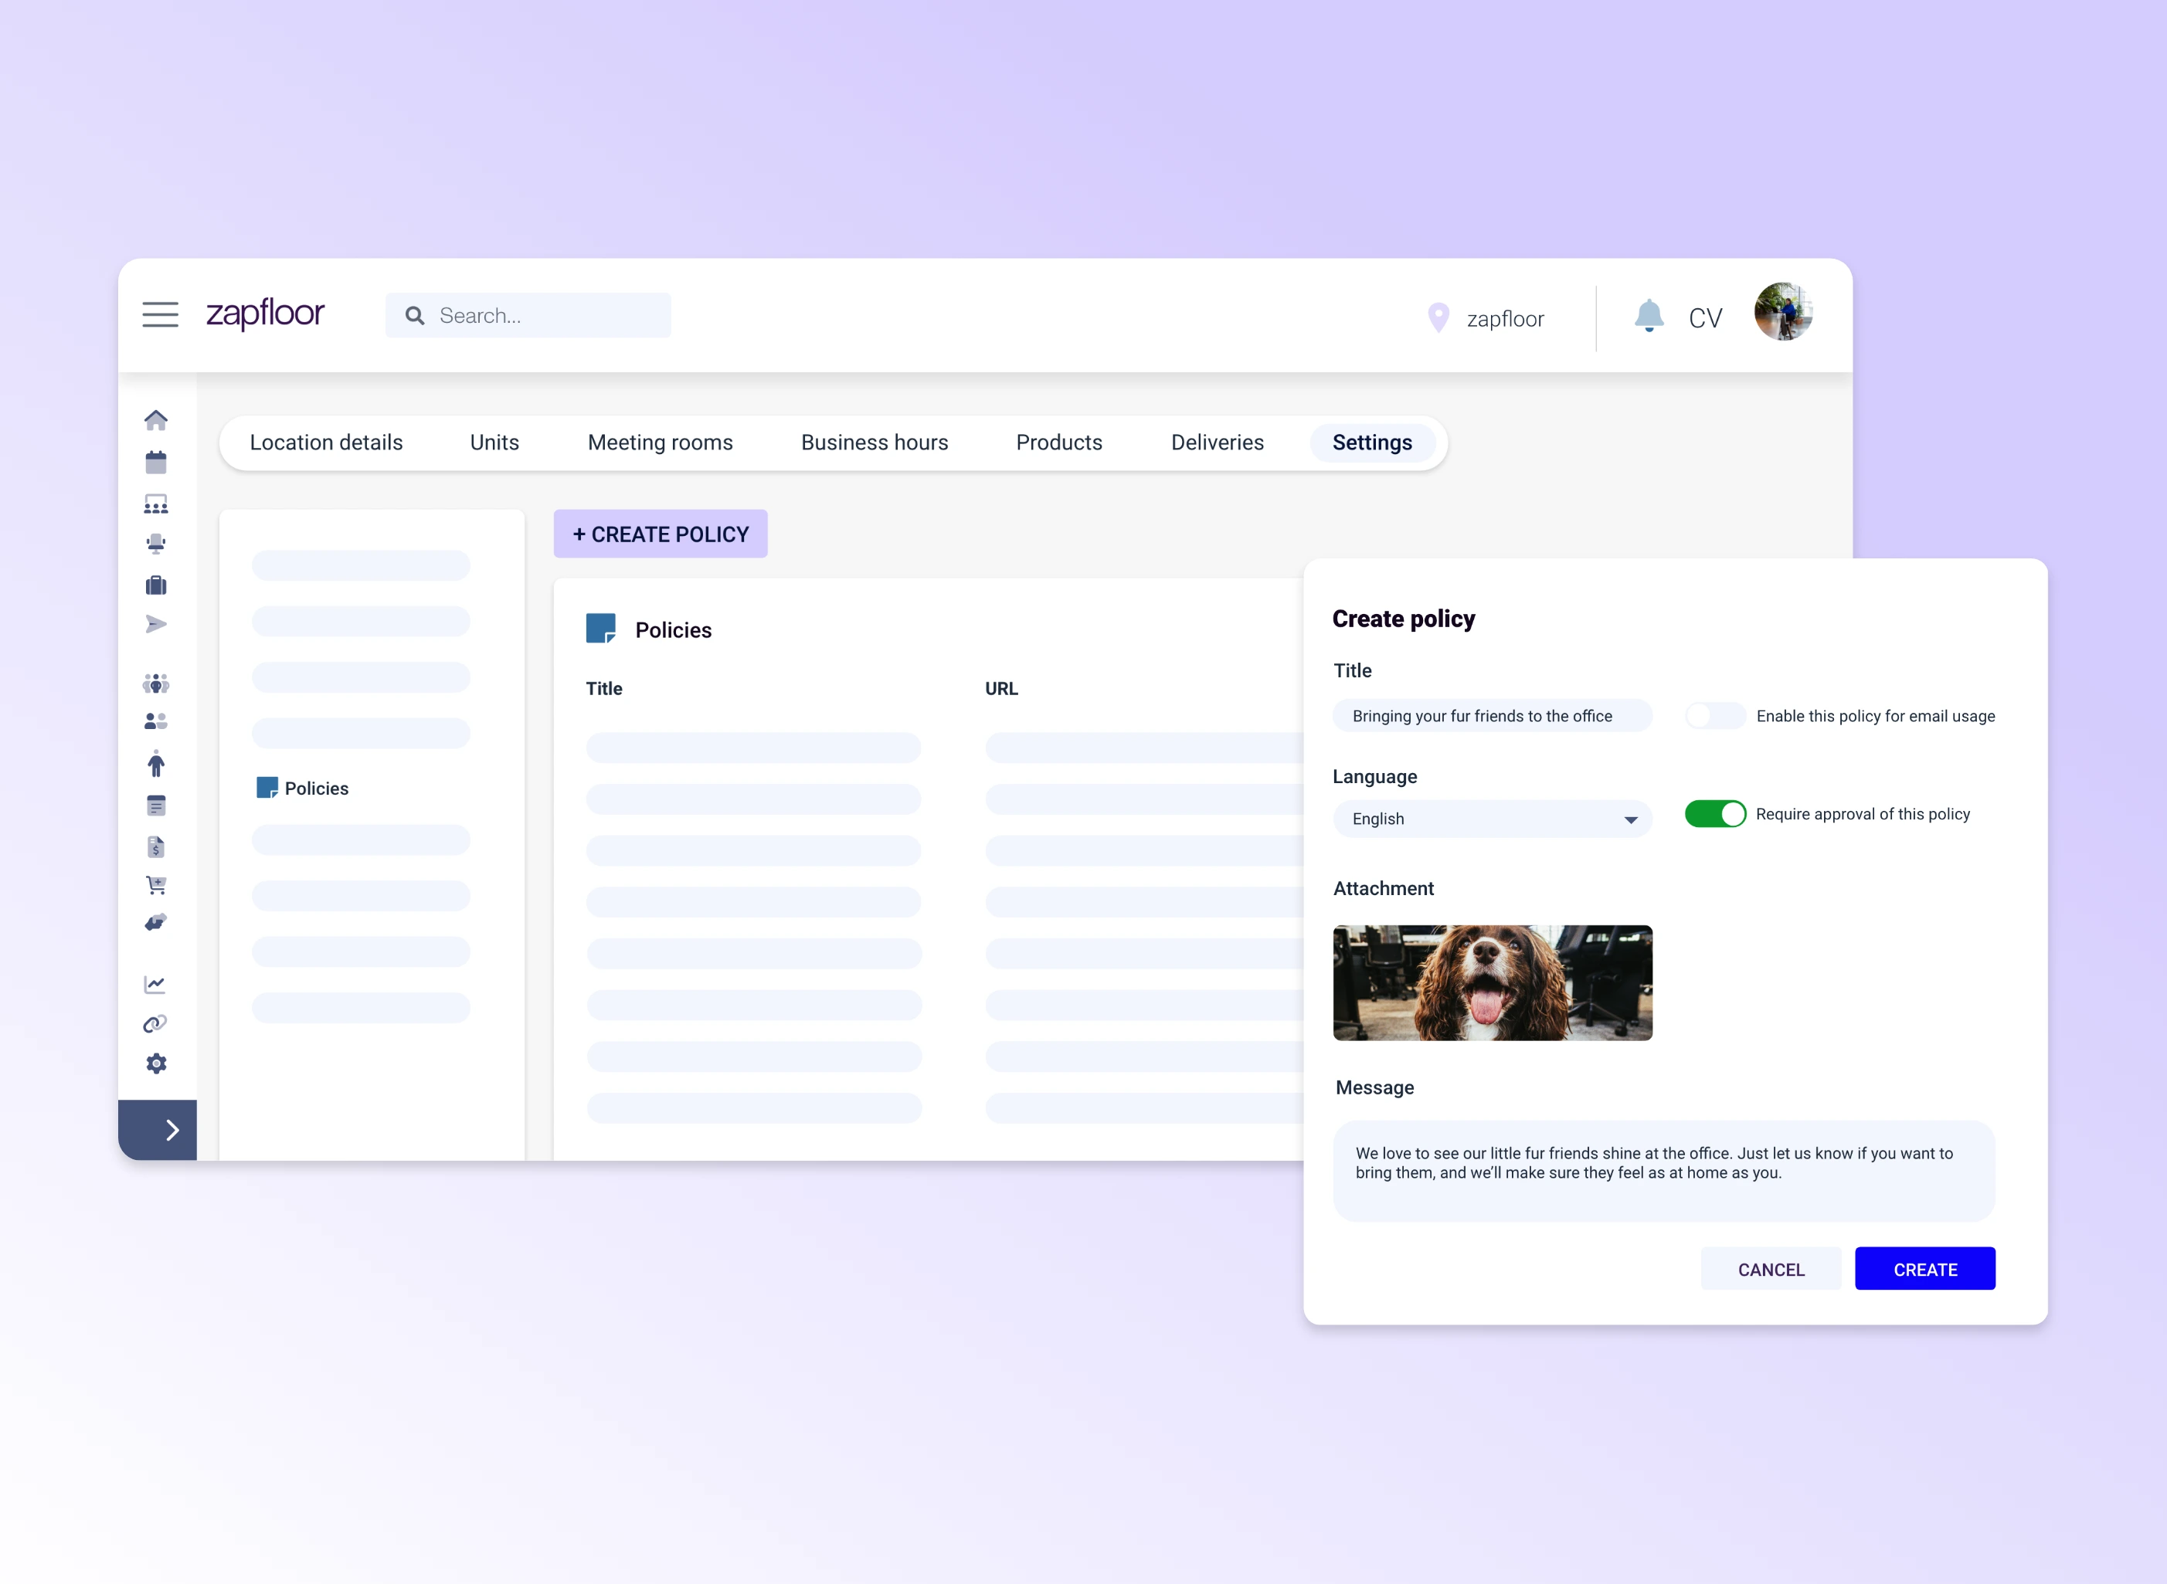
Task: Switch to the Deliveries tab
Action: tap(1217, 442)
